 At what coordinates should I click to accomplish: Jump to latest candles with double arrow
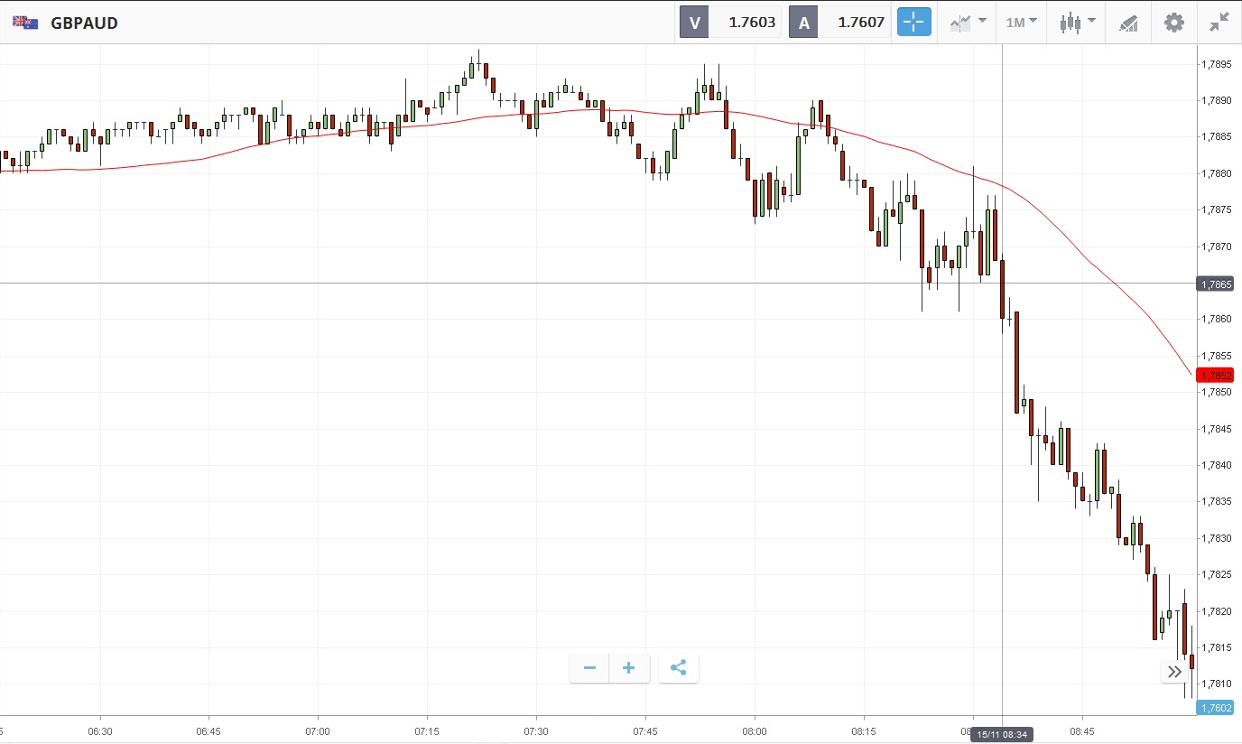1174,671
